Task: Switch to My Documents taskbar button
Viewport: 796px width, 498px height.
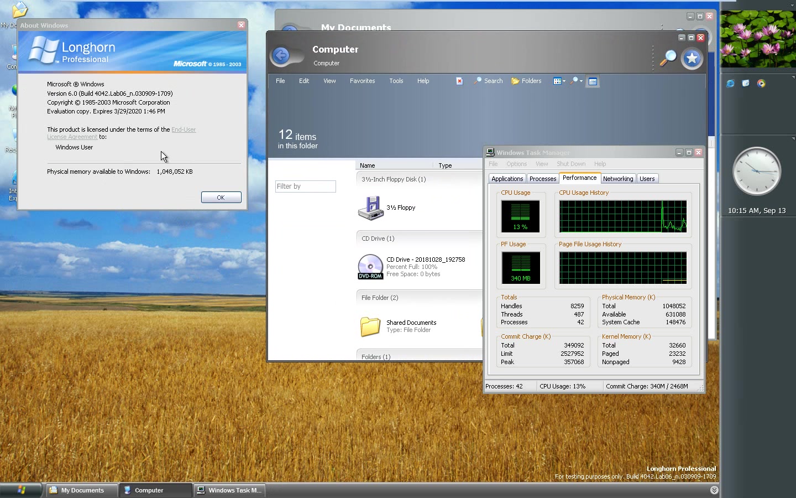Action: tap(82, 490)
